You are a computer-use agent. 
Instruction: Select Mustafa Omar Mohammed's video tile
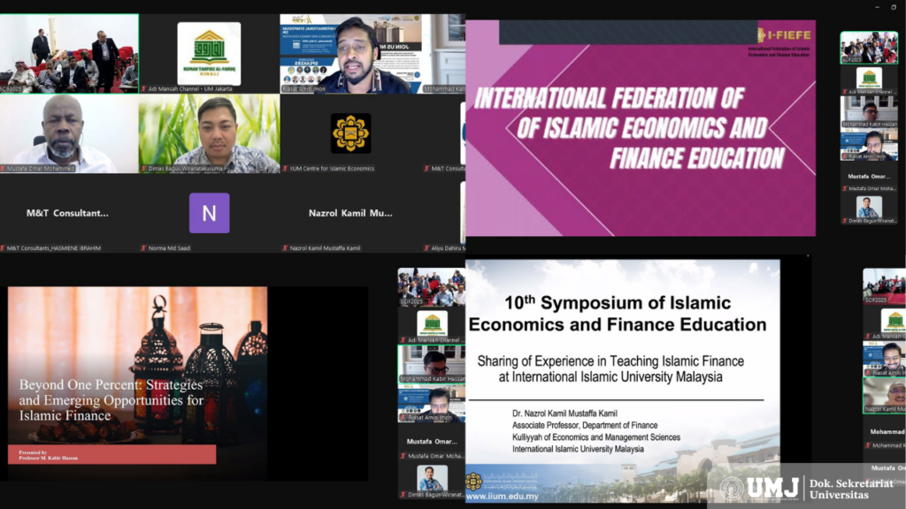tap(69, 133)
